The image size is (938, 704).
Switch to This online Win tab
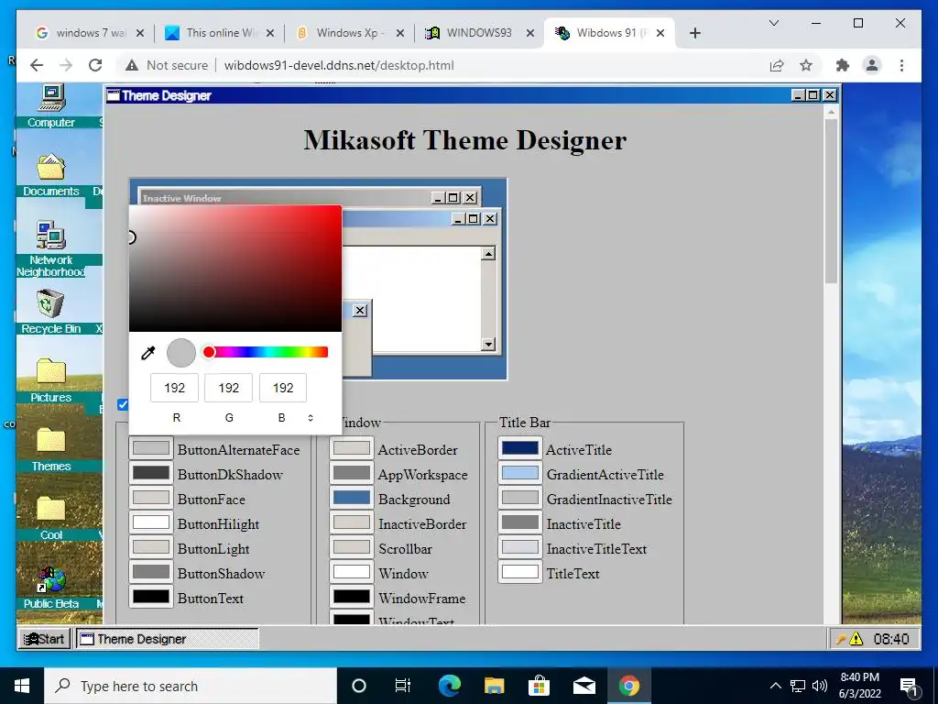pos(219,33)
